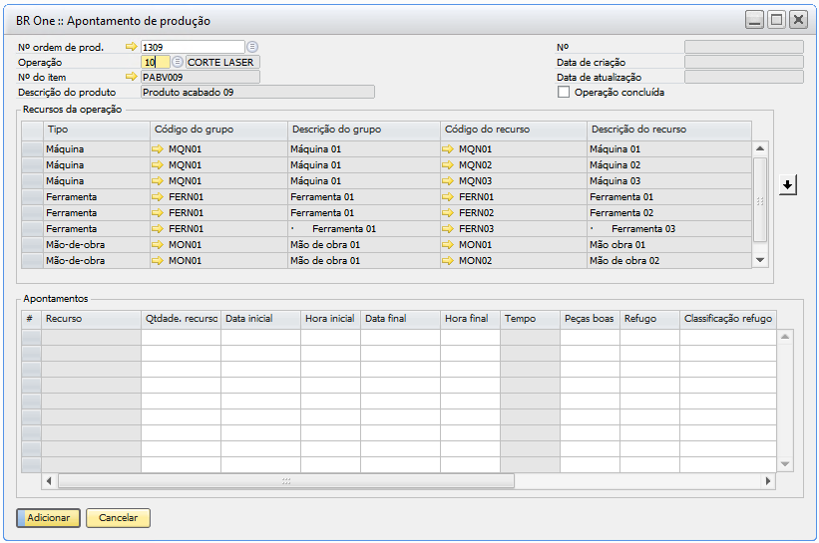Click the Classificação refugo column header

point(728,319)
